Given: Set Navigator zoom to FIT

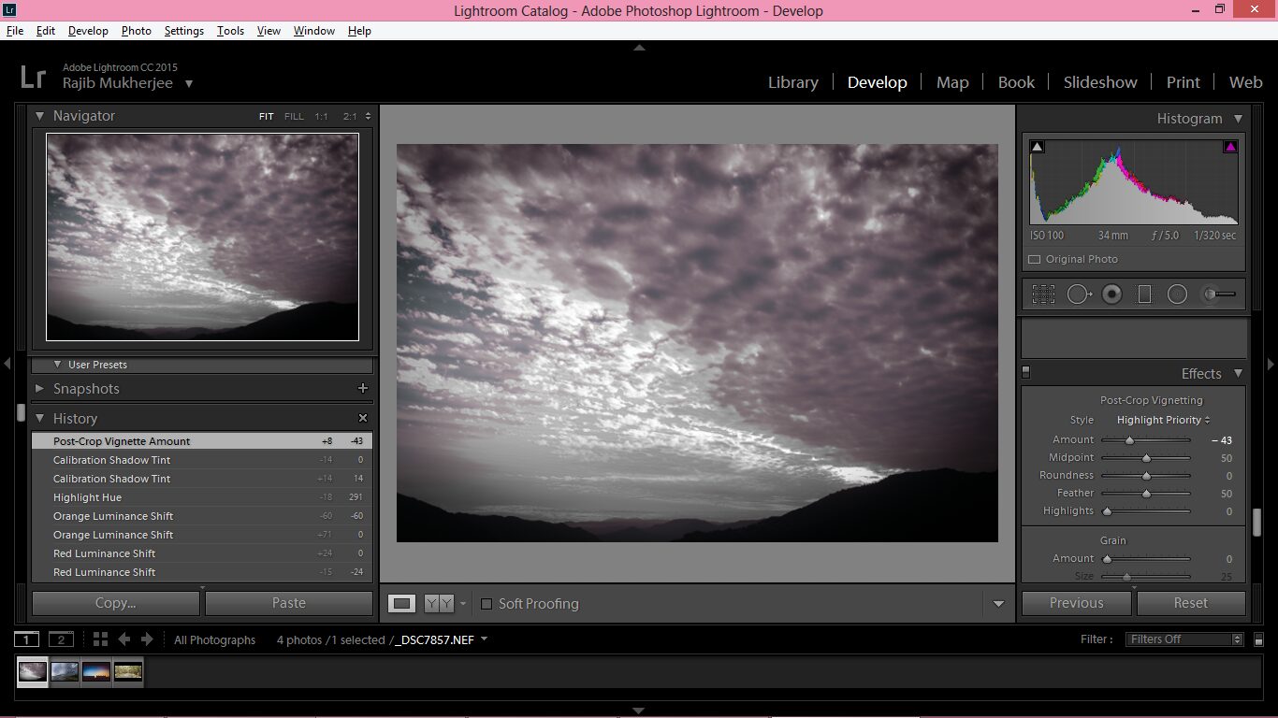Looking at the screenshot, I should pyautogui.click(x=267, y=117).
